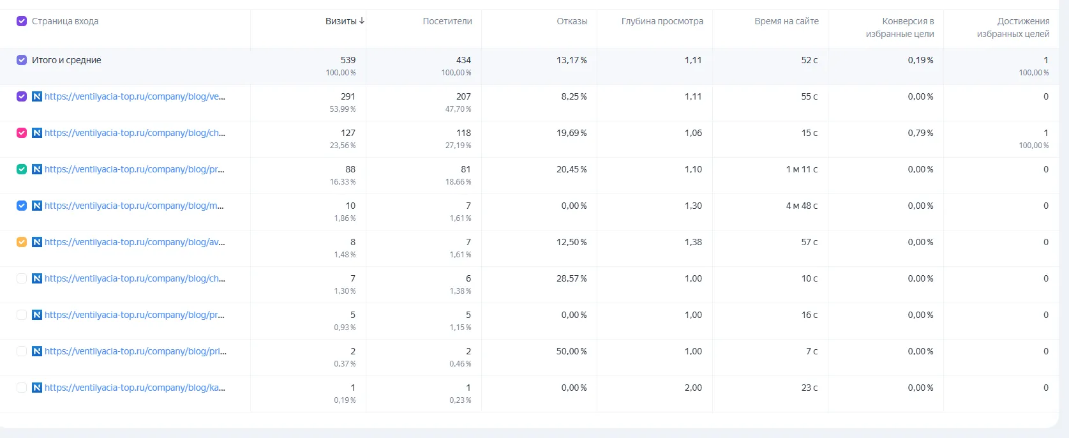Click the icon beside the 88-visit blog/pr... URL
This screenshot has height=438, width=1069.
37,169
